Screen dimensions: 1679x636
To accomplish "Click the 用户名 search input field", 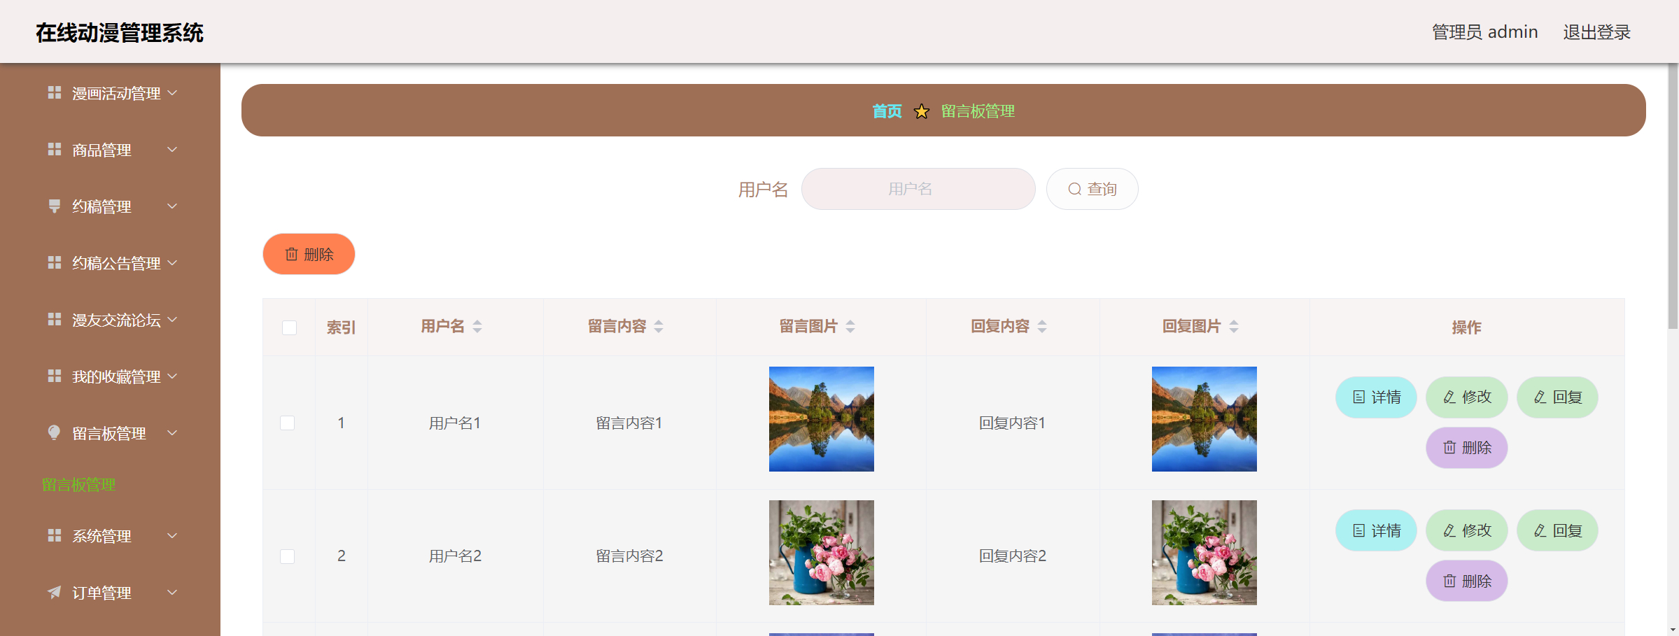I will 918,188.
